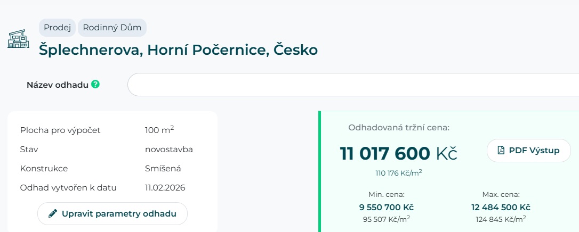Focus the Název odhadu text field
The height and width of the screenshot is (232, 579).
pos(352,85)
